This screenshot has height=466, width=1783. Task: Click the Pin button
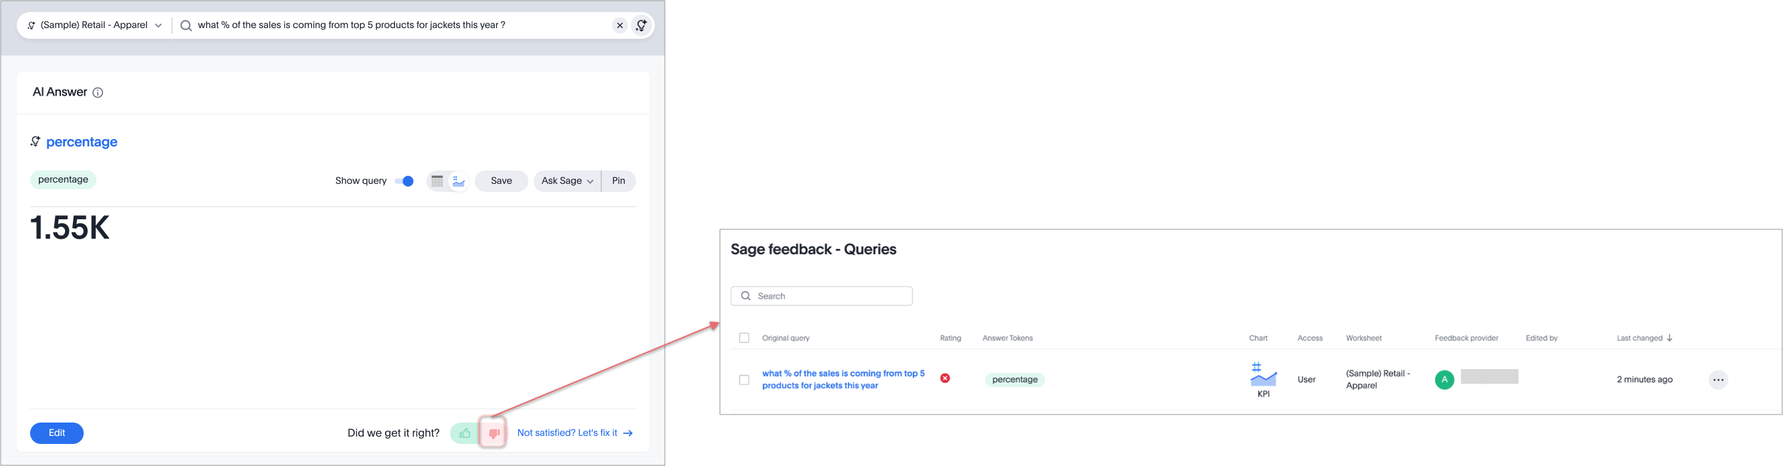(618, 181)
